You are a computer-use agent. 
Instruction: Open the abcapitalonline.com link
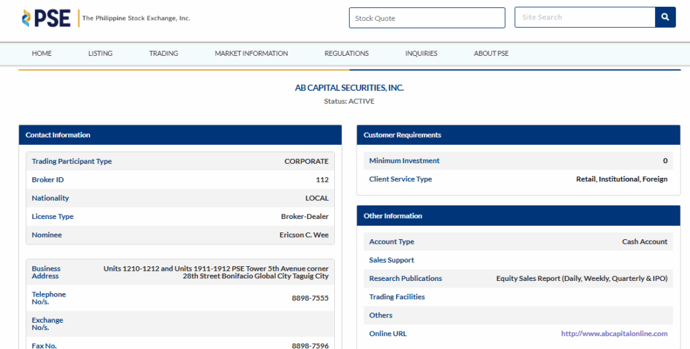click(x=615, y=334)
